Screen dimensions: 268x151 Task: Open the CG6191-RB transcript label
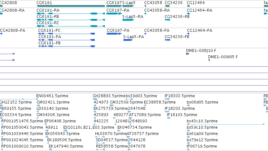pos(48,17)
